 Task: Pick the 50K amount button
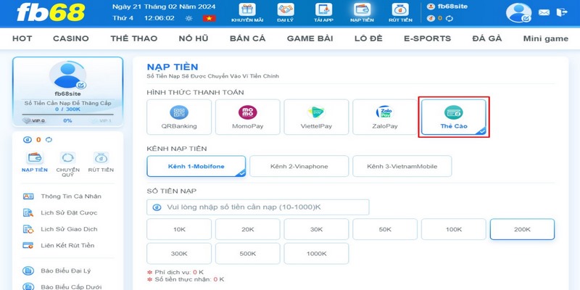(385, 229)
